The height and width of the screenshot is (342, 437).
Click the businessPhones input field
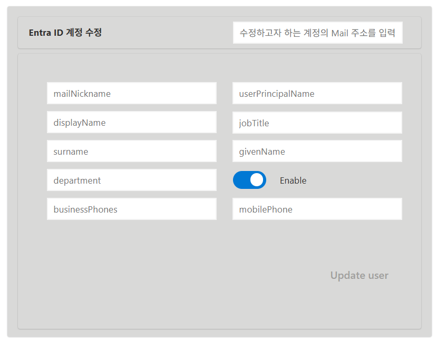pos(132,209)
